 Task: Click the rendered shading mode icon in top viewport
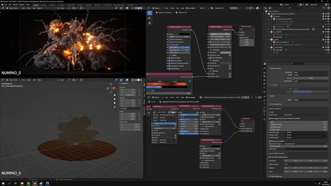point(141,8)
